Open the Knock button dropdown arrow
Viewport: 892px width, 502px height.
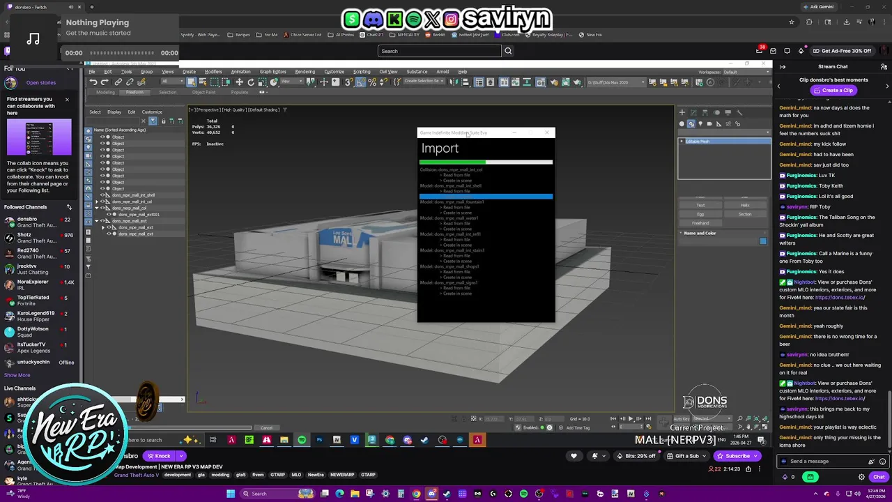180,456
